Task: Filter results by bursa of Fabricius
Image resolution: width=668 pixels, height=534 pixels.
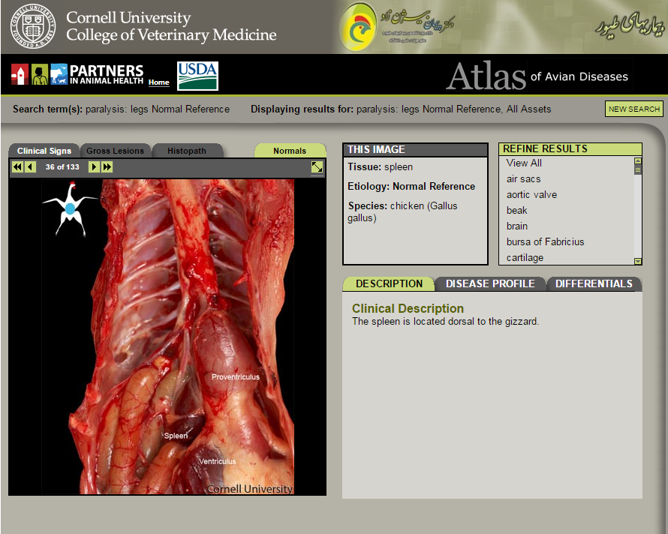Action: pyautogui.click(x=545, y=241)
